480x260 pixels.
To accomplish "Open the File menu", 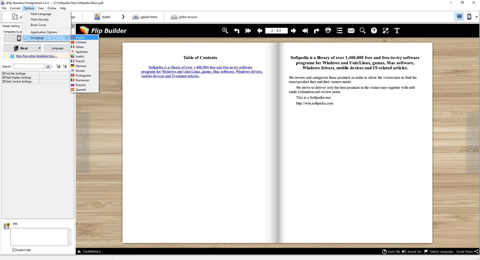I will (4, 8).
